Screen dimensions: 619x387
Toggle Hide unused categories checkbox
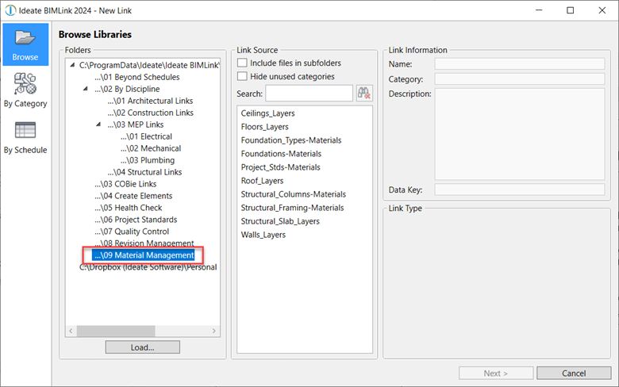[x=242, y=76]
